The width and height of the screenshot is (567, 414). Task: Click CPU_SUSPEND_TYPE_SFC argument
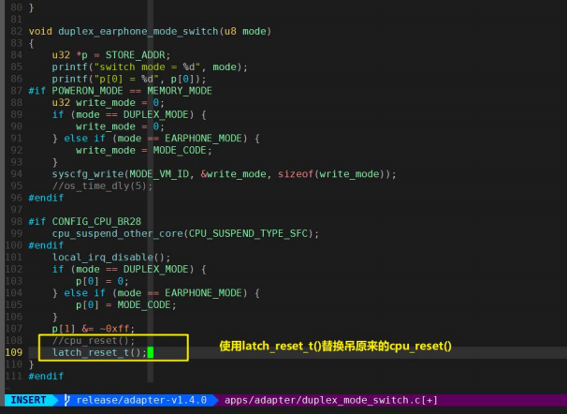pos(248,233)
